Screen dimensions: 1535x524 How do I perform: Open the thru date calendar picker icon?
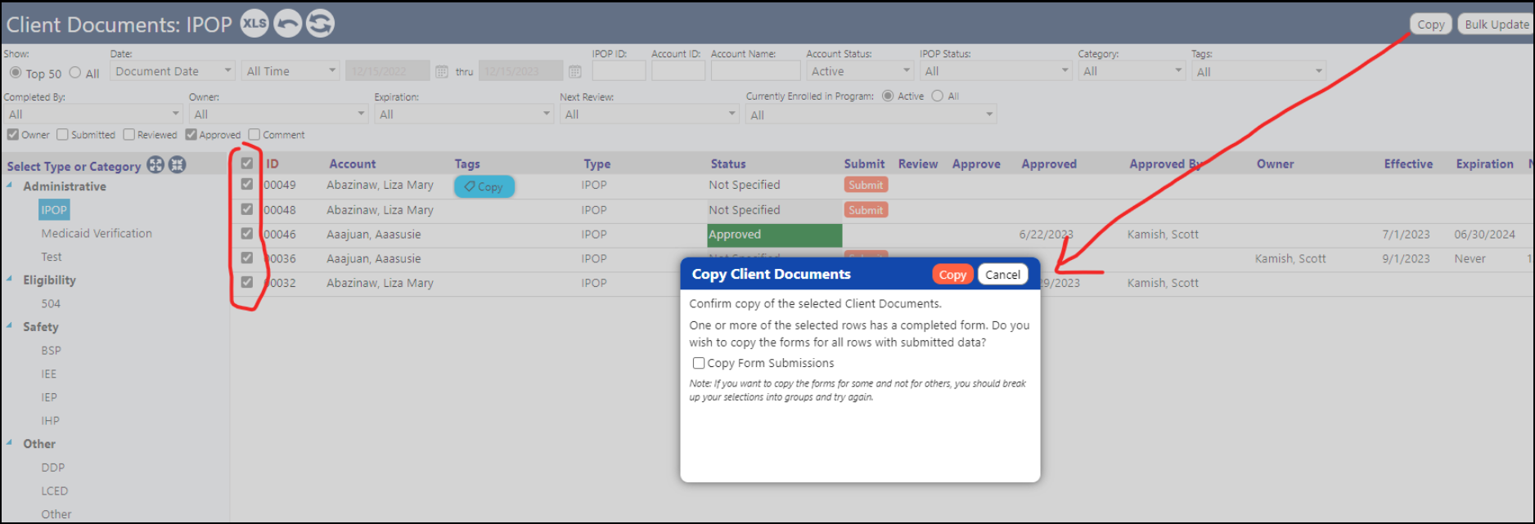click(575, 72)
